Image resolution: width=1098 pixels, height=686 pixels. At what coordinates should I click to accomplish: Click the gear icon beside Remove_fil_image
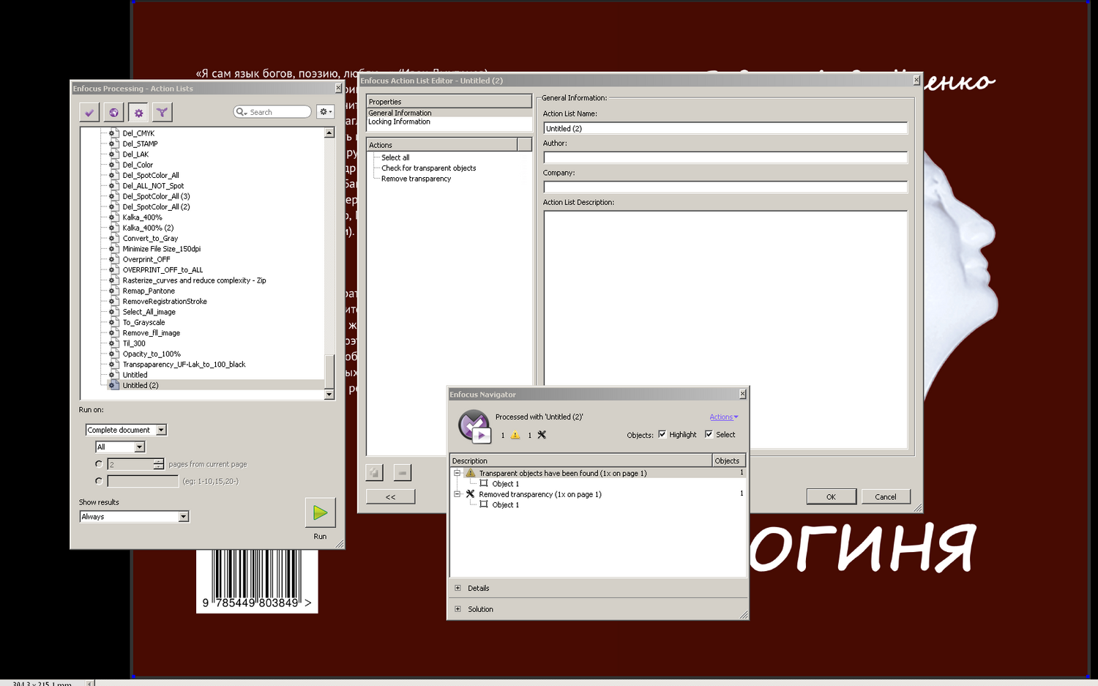click(x=112, y=333)
